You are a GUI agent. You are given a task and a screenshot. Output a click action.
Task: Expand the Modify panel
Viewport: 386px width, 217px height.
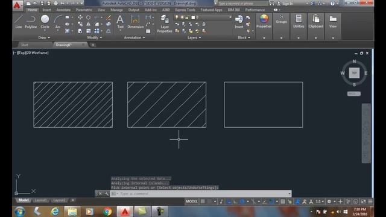coord(95,37)
